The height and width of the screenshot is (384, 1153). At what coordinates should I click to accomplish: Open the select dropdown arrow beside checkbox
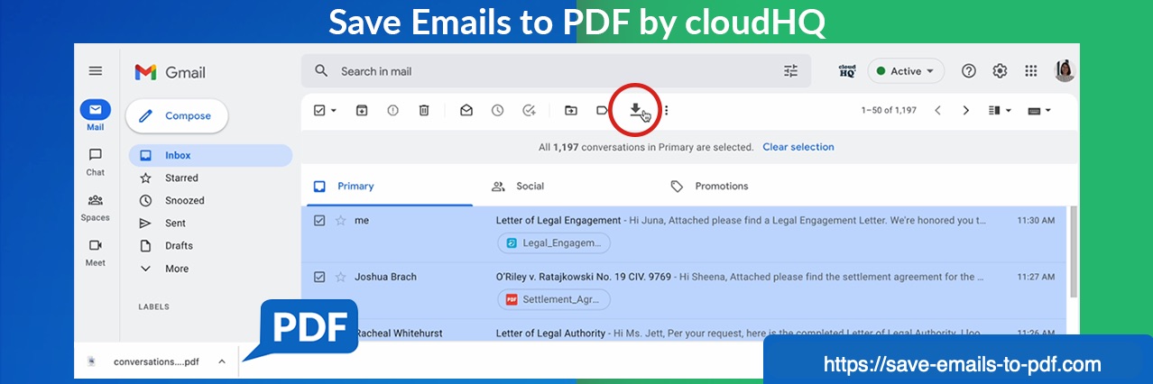pos(334,111)
